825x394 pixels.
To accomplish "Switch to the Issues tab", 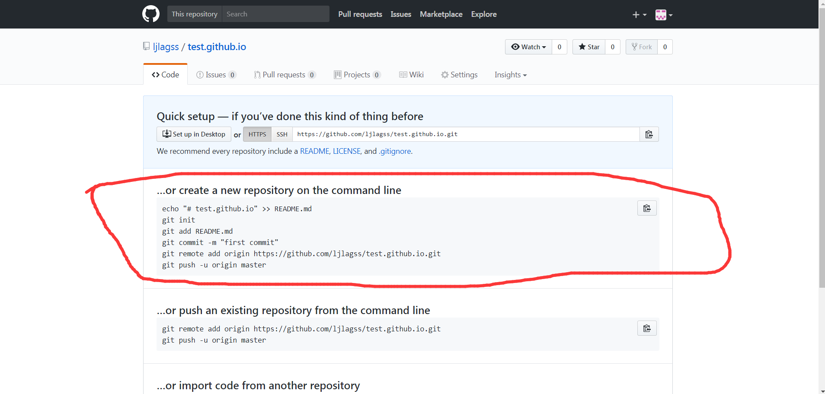I will click(x=216, y=75).
